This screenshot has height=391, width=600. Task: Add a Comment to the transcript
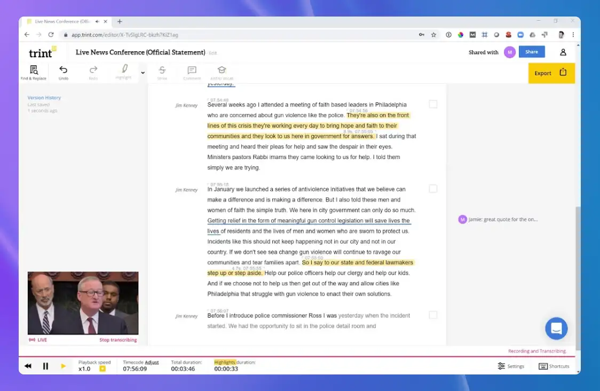point(192,73)
